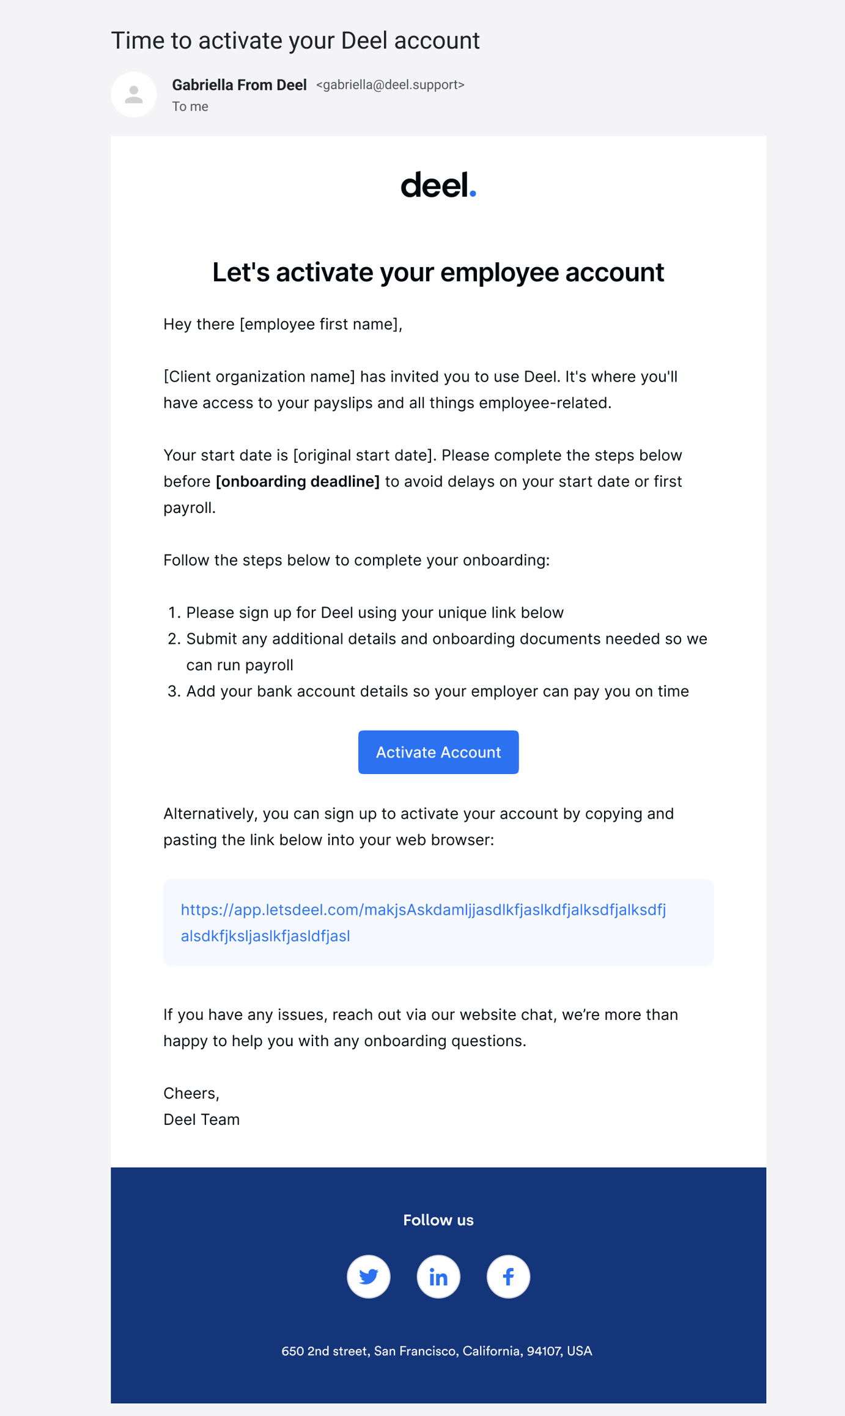Click sender name Gabriella From Deel

click(239, 85)
